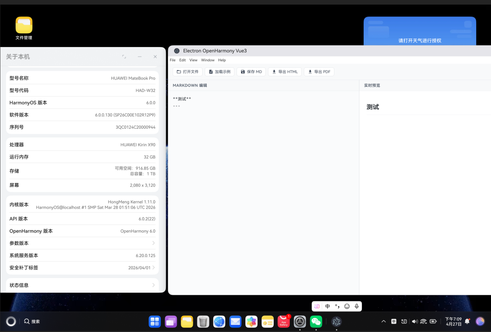
Task: Export the document via 导出 HTML
Action: 285,72
